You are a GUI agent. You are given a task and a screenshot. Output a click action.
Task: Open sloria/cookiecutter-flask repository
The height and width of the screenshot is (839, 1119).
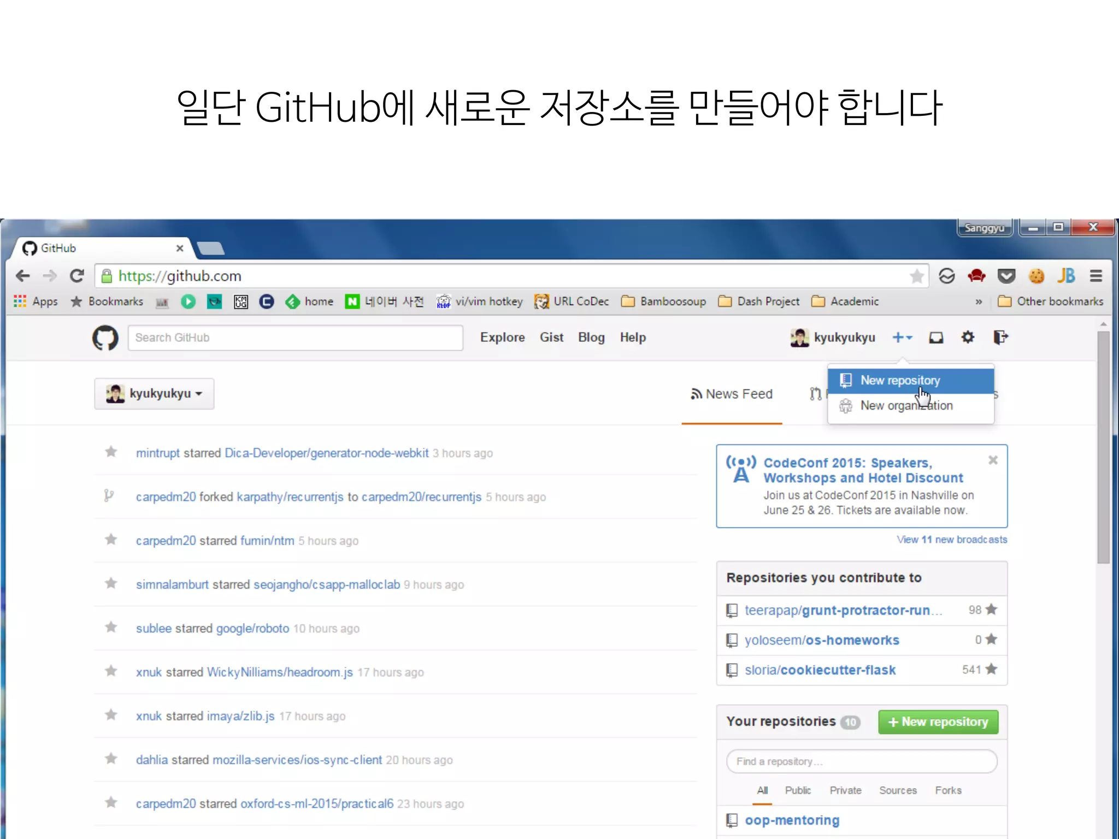820,670
